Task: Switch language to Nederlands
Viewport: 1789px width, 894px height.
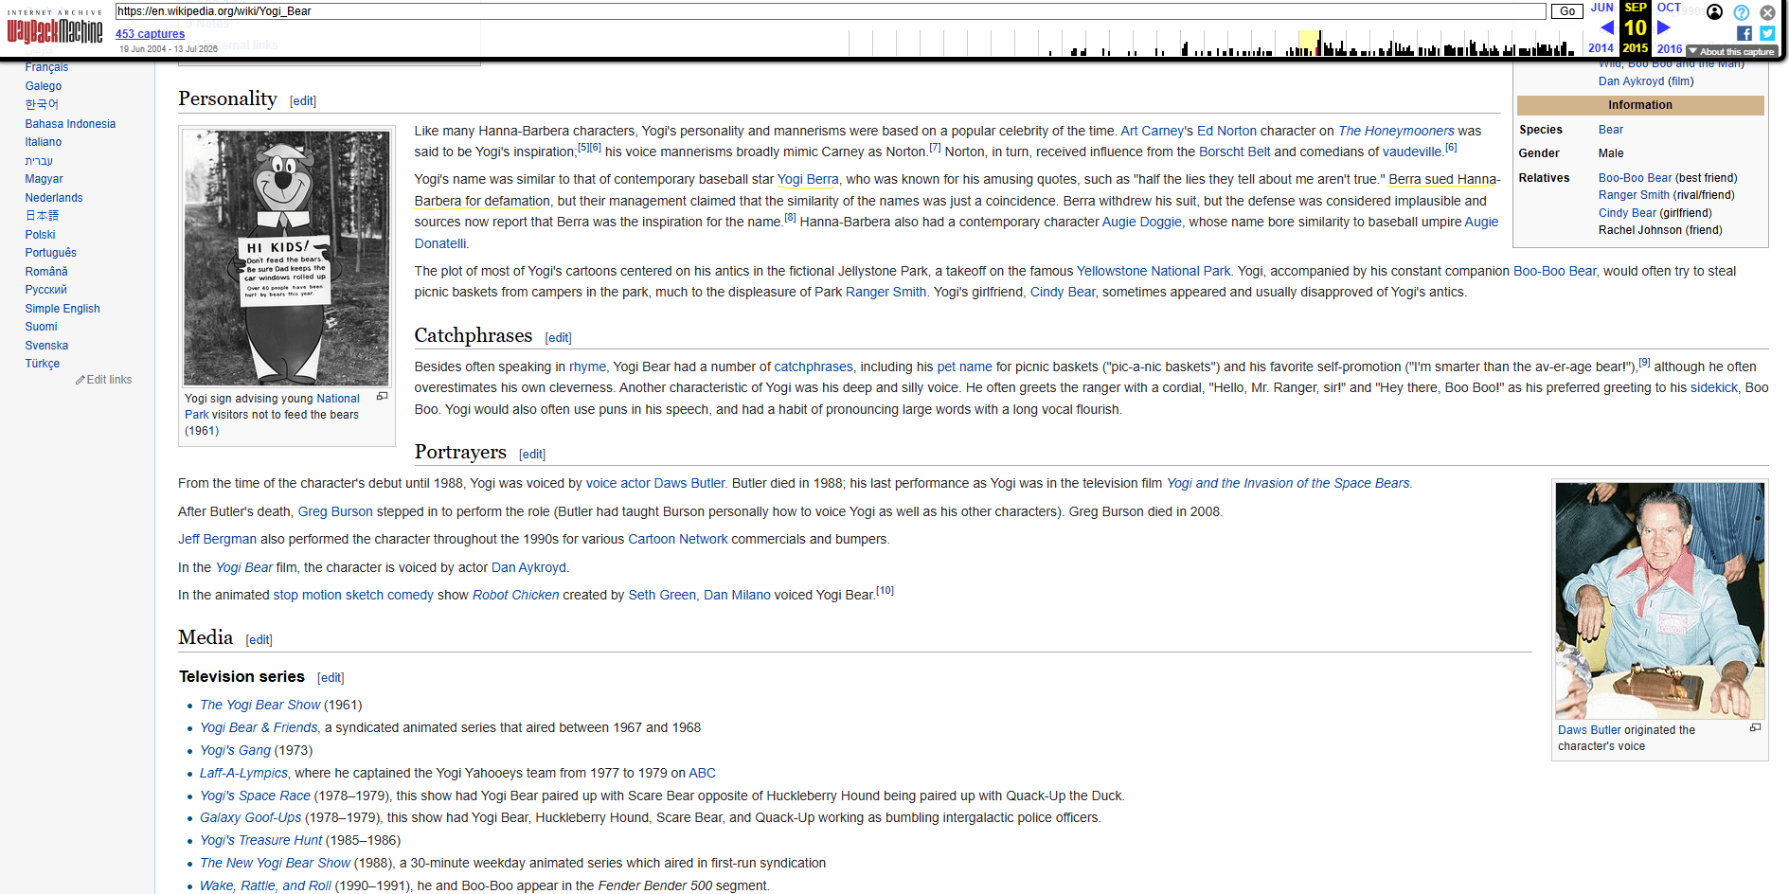Action: [54, 198]
